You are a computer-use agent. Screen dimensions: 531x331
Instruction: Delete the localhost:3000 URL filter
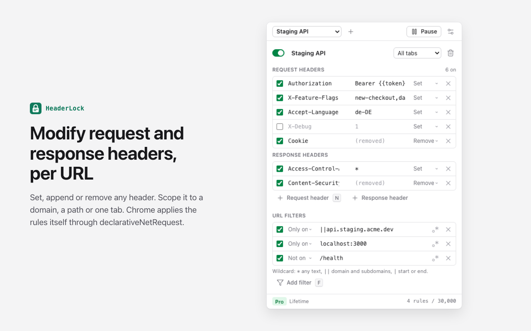coord(448,244)
